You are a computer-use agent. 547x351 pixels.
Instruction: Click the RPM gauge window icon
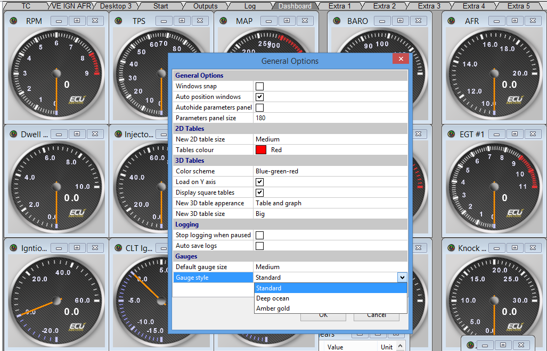tap(14, 21)
